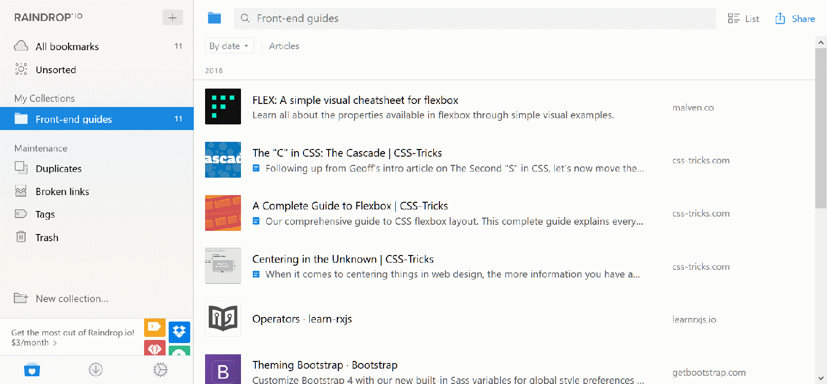
Task: Focus the Front-end guides search field
Action: coord(475,18)
